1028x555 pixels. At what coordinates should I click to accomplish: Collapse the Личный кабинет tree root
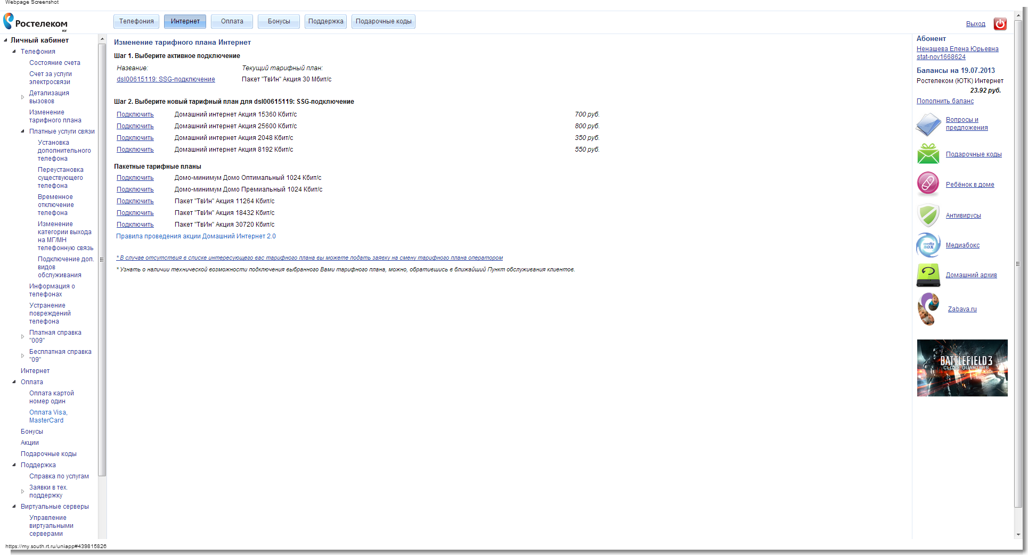pos(5,40)
